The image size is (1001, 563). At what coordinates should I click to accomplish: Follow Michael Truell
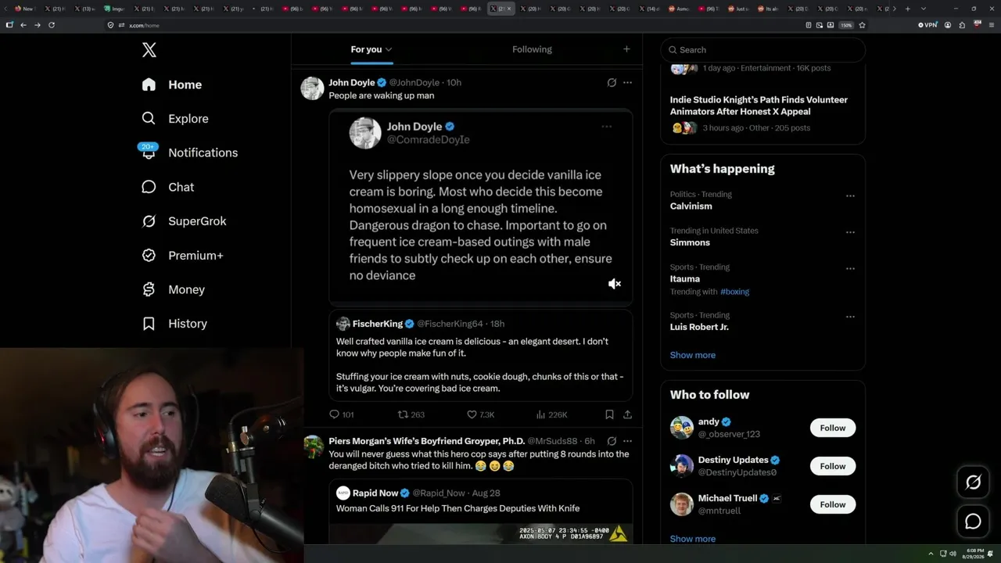833,504
